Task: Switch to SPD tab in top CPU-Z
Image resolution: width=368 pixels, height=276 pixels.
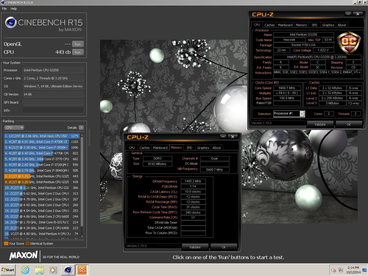Action: [315, 25]
